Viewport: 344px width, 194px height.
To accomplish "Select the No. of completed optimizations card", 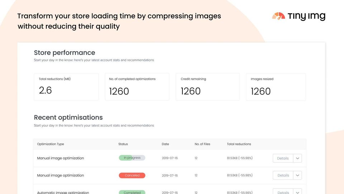I will 137,87.
